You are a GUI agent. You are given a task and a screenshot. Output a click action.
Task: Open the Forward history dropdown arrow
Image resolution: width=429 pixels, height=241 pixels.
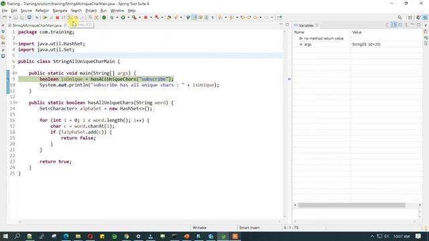272,17
